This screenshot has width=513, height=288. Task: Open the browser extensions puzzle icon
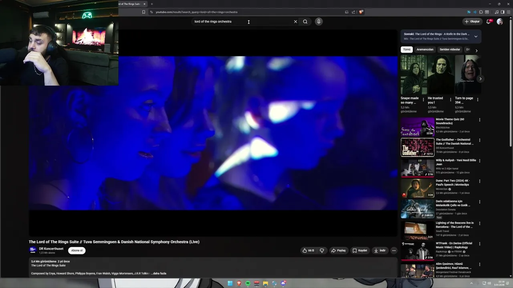481,12
